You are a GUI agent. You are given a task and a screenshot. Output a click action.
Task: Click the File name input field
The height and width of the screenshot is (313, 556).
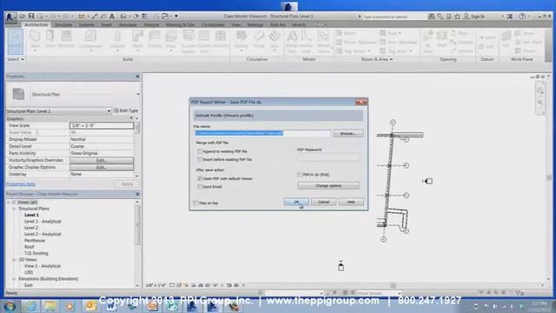click(262, 133)
